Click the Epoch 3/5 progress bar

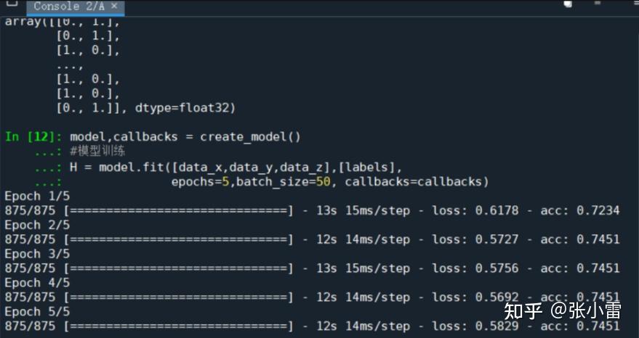(179, 268)
